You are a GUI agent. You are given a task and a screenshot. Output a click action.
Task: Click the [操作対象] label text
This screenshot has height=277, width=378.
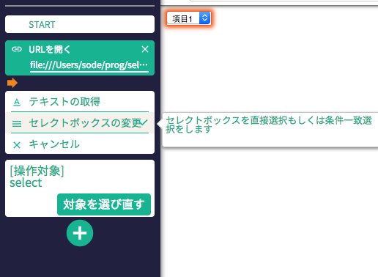click(37, 171)
